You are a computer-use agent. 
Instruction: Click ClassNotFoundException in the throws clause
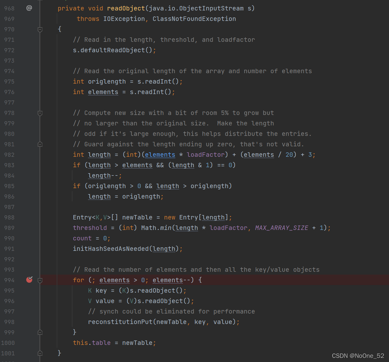click(194, 19)
